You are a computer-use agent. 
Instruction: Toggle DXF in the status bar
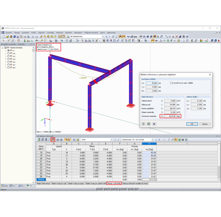(x=137, y=189)
